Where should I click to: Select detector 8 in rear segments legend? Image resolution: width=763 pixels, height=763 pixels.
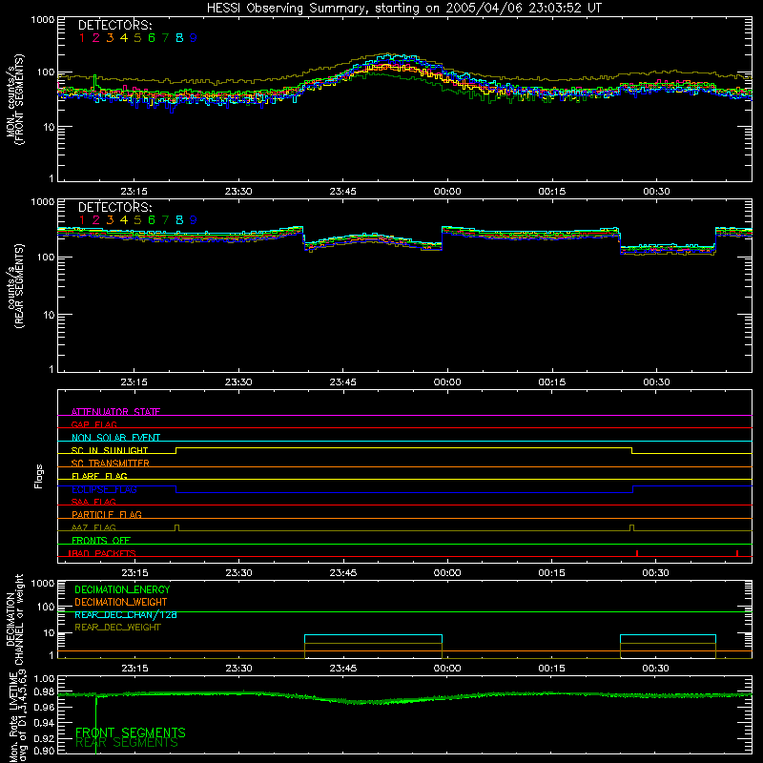coord(179,220)
